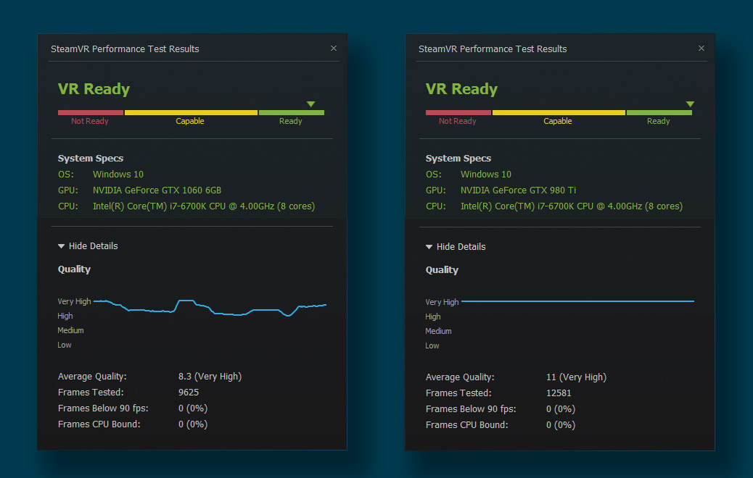Click the 11 (Very High) average quality value
The height and width of the screenshot is (478, 753).
coord(576,377)
